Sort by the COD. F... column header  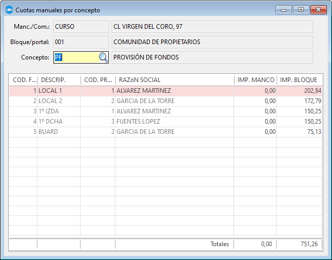click(23, 80)
